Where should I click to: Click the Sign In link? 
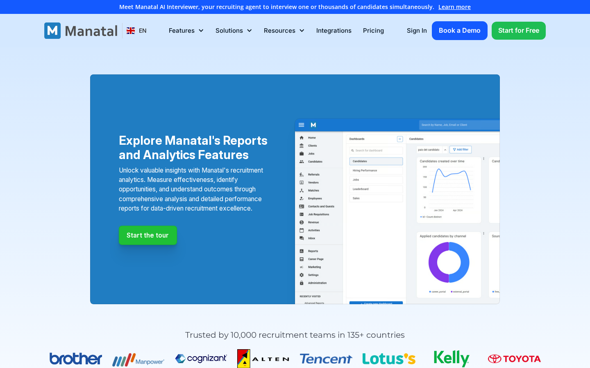[x=417, y=31]
